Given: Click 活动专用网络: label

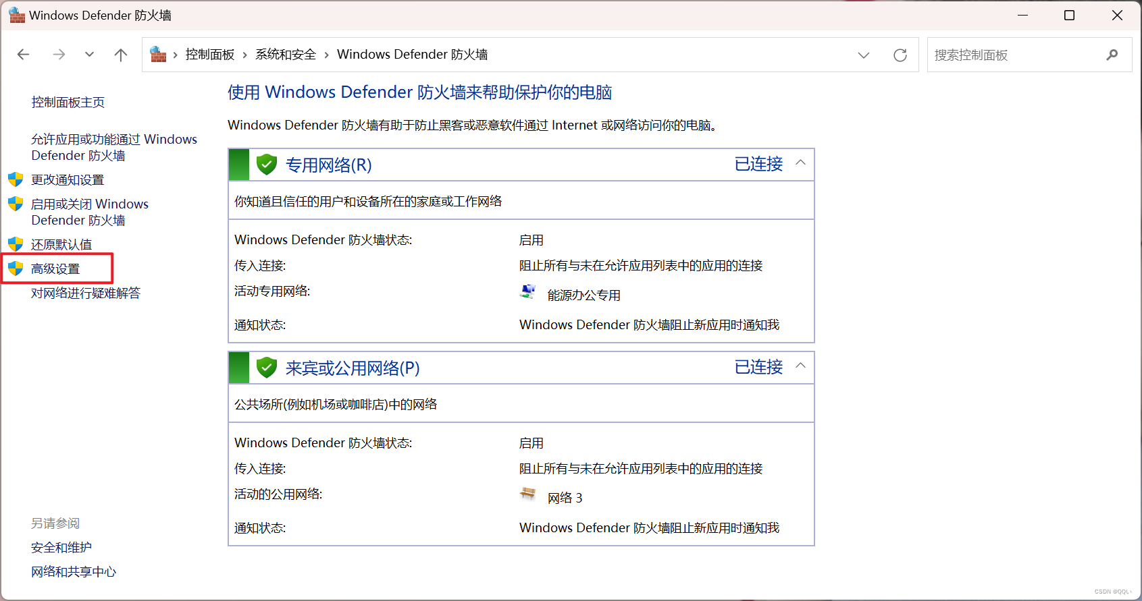Looking at the screenshot, I should point(272,291).
